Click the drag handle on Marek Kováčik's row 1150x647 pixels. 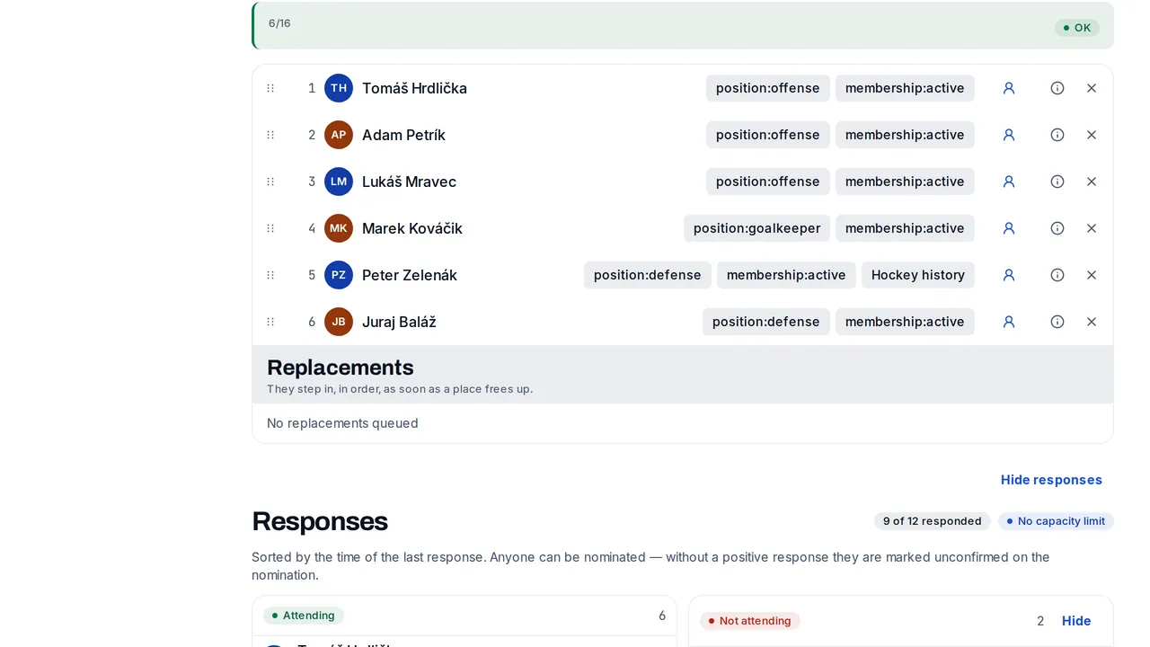(x=270, y=228)
